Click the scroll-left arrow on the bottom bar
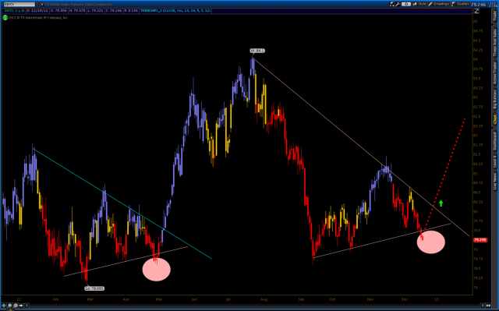Viewport: 499px width, 311px height. (x=27, y=306)
